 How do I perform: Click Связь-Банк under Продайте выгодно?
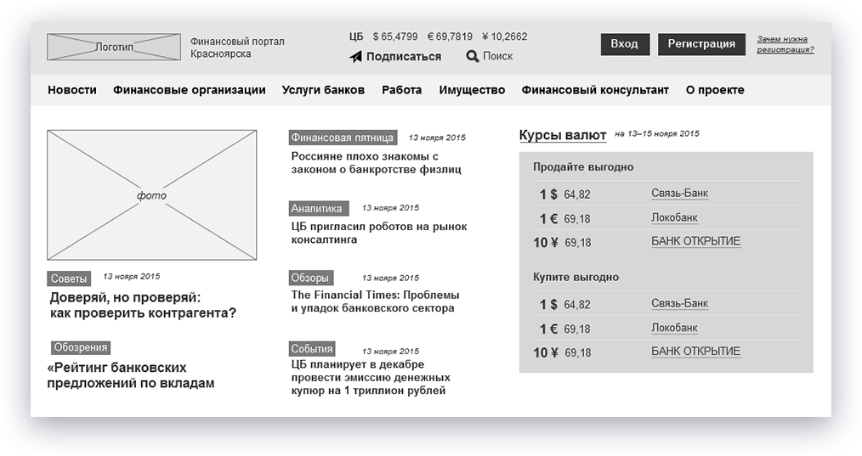click(x=679, y=194)
